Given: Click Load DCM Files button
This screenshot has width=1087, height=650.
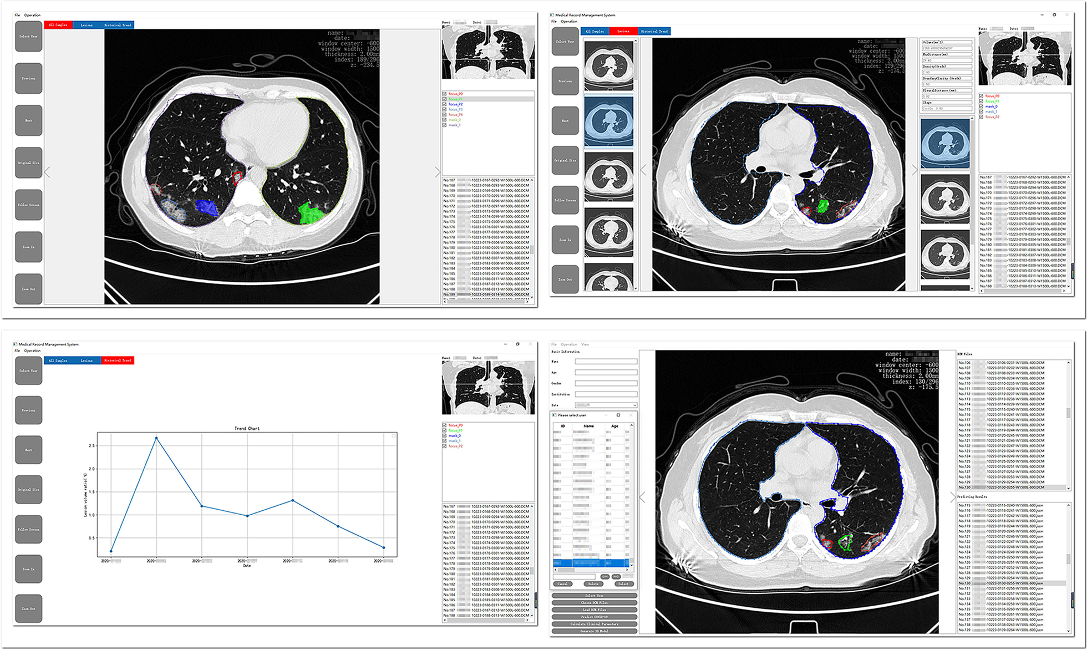Looking at the screenshot, I should (595, 610).
